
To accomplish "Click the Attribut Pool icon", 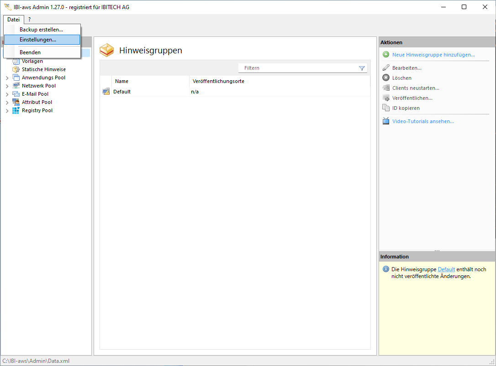I will pyautogui.click(x=16, y=102).
